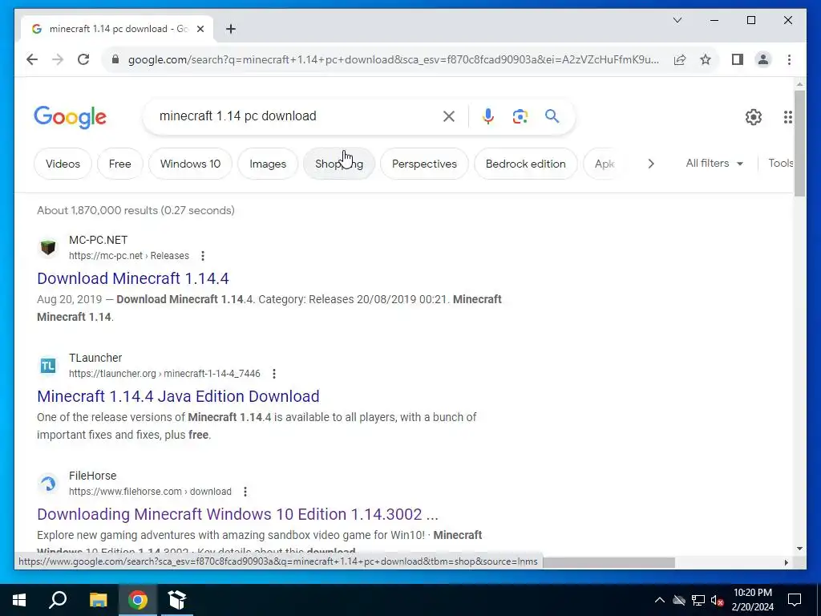Open Google quick settings gear

coord(754,117)
